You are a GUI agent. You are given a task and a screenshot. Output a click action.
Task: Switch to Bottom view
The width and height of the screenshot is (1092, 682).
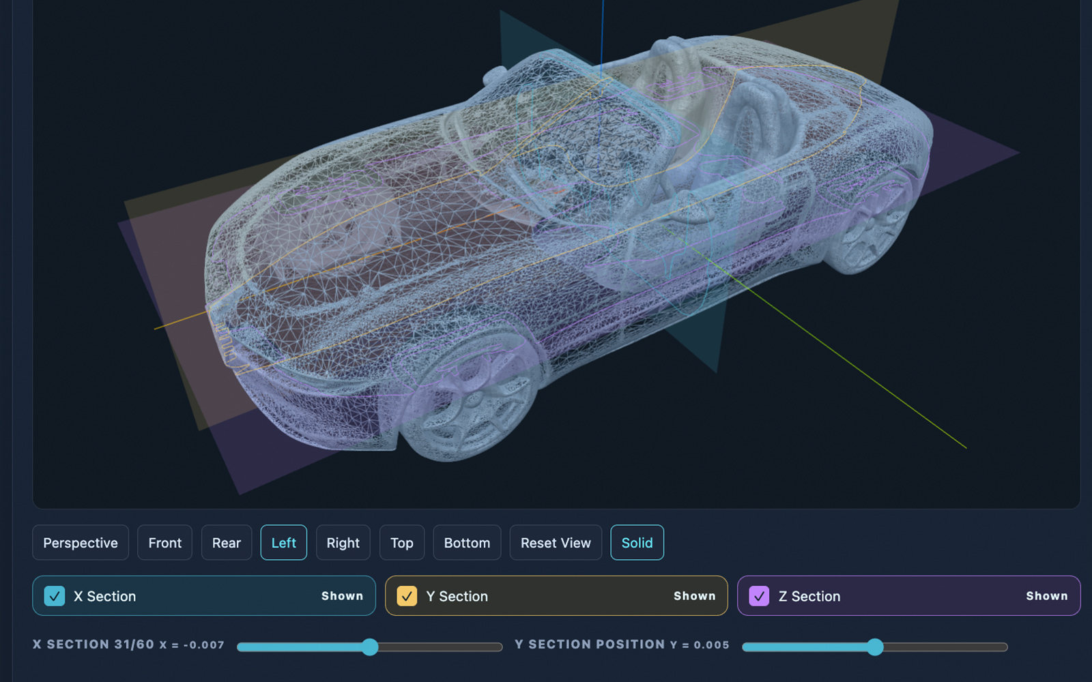pos(467,543)
